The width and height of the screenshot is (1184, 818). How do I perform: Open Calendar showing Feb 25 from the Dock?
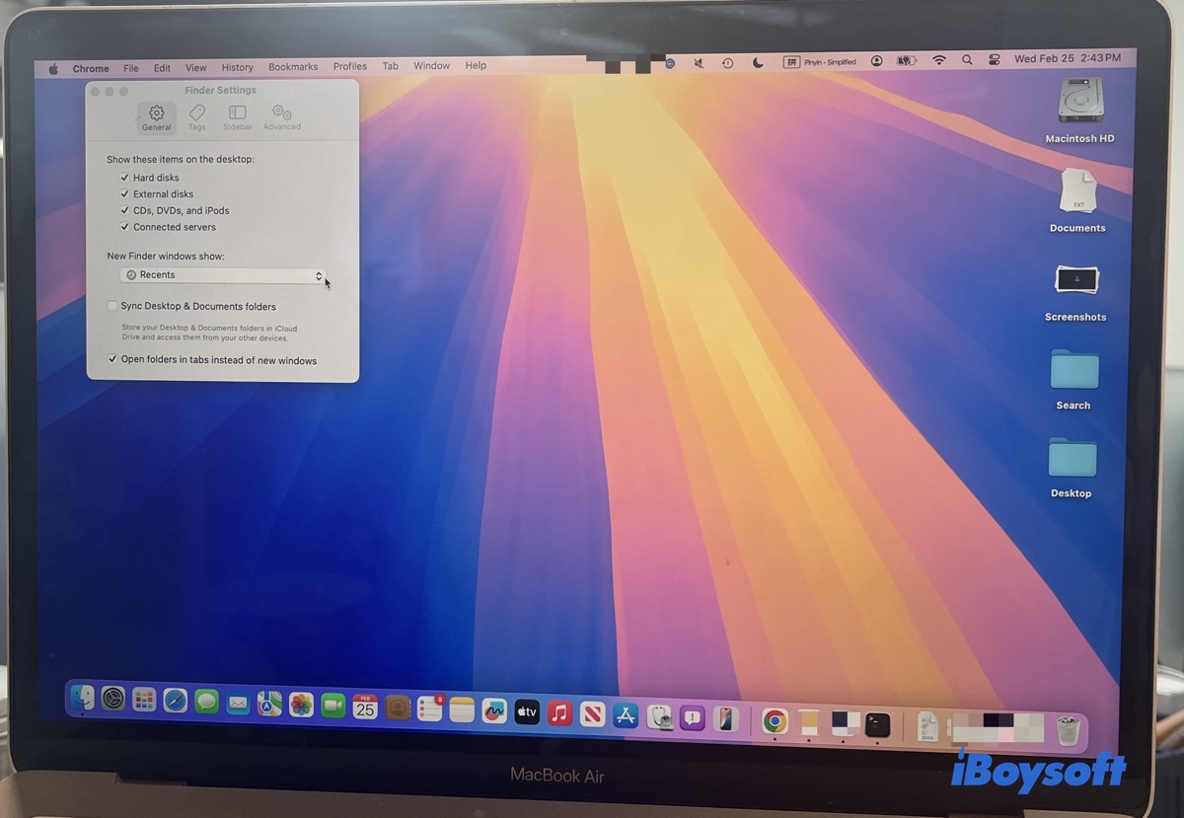coord(365,709)
